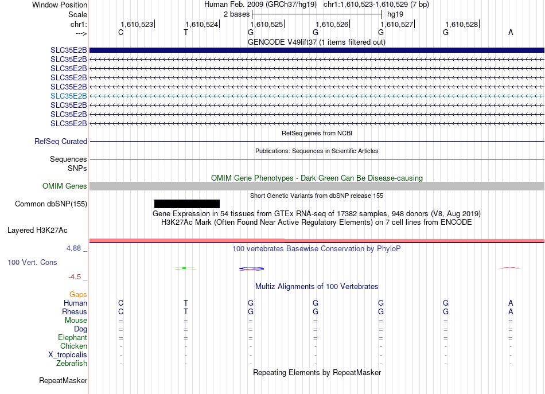Select the gray OMIM Genes item bar
The width and height of the screenshot is (545, 394).
point(317,186)
